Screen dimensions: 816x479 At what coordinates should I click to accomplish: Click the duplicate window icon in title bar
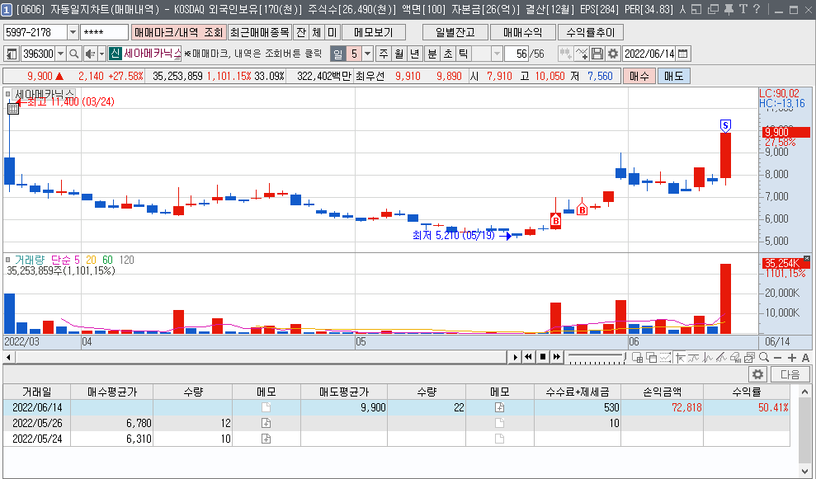(713, 9)
